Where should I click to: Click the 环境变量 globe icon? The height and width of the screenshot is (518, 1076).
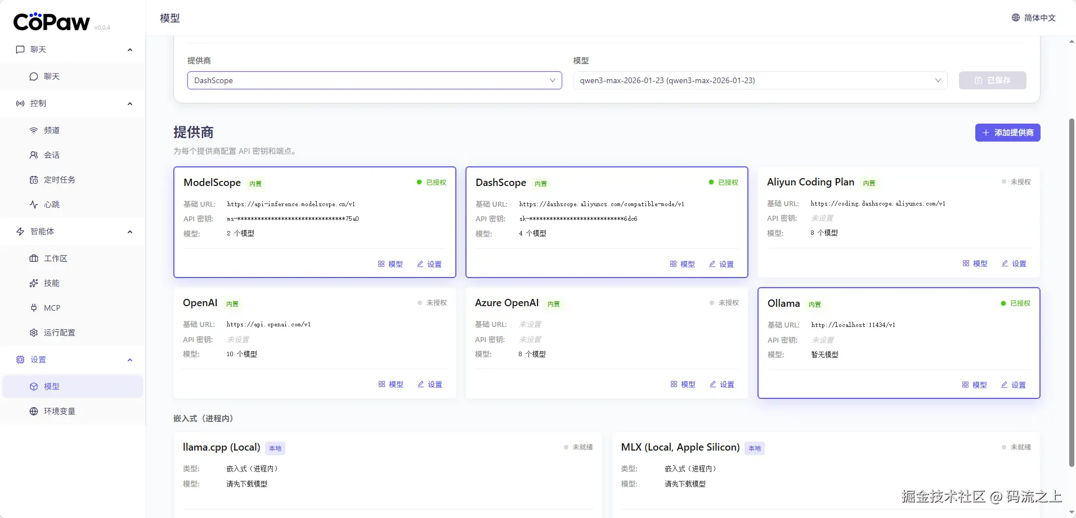pyautogui.click(x=34, y=411)
